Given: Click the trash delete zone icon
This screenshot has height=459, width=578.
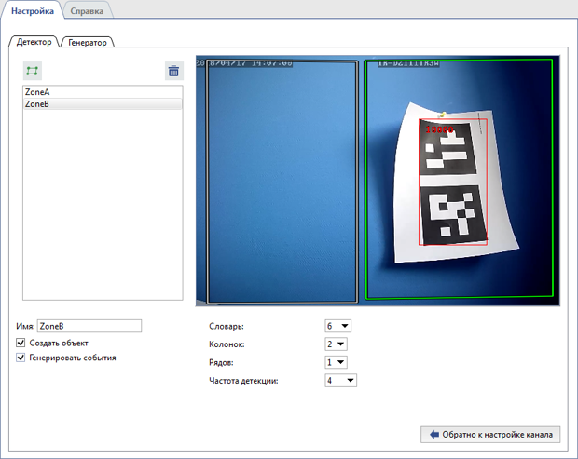Looking at the screenshot, I should click(x=173, y=71).
